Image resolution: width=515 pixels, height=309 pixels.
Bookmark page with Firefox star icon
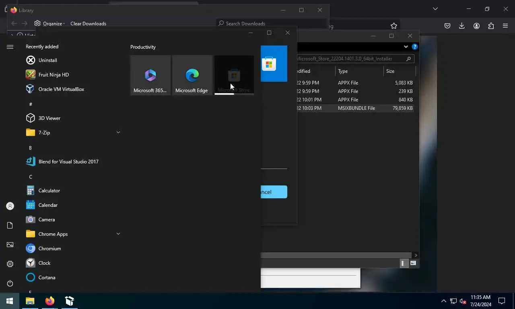pyautogui.click(x=394, y=26)
